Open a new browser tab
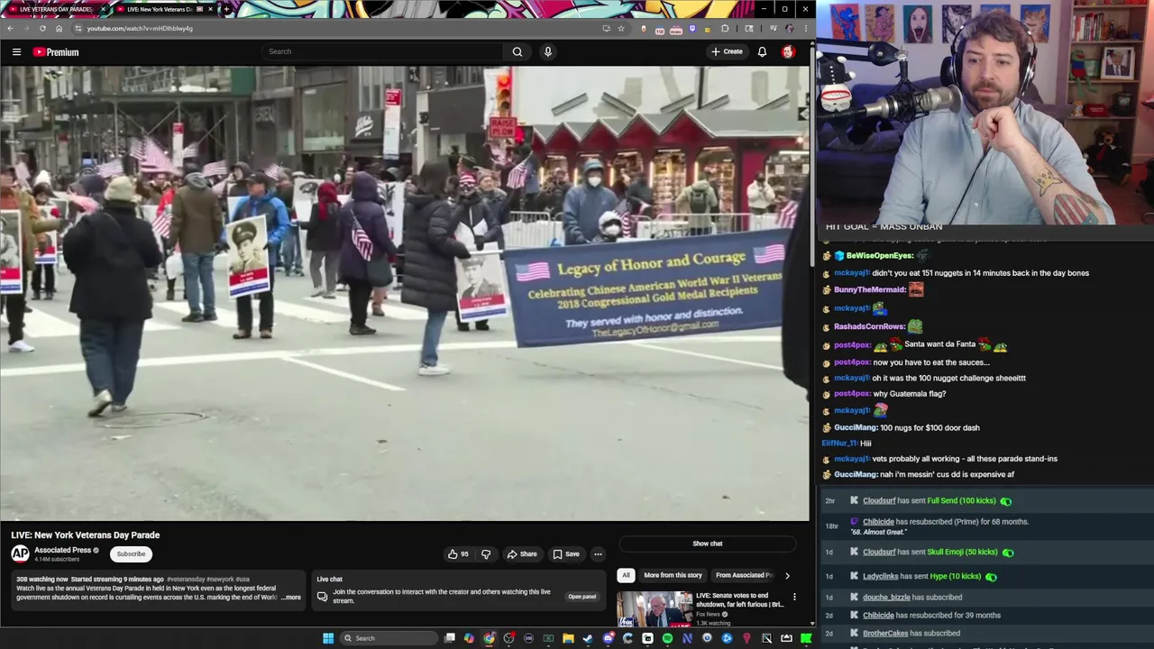 226,9
